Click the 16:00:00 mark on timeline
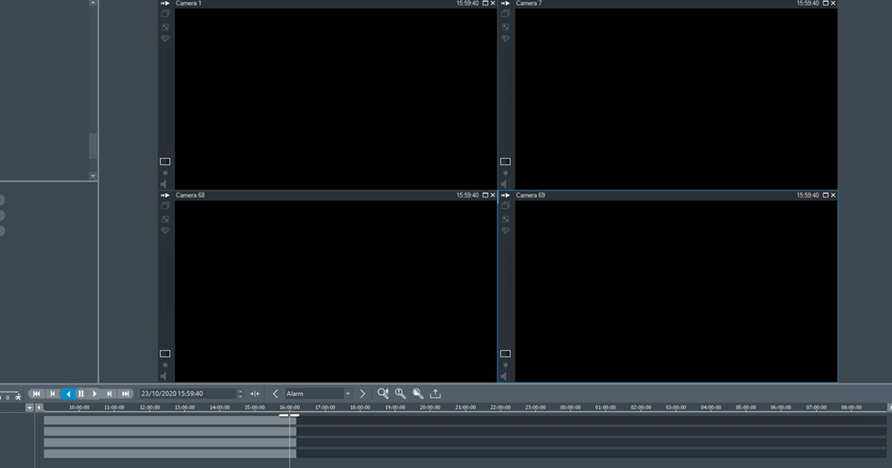The image size is (892, 468). click(290, 408)
